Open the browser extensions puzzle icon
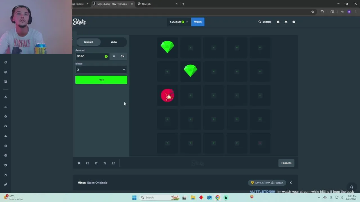 tap(322, 12)
